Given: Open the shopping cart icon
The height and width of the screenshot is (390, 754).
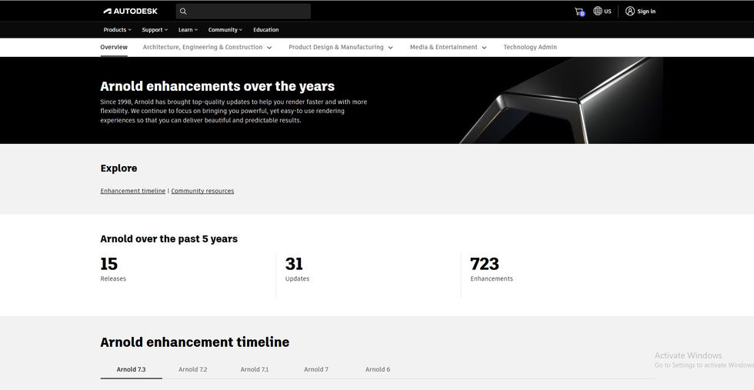Looking at the screenshot, I should coord(579,12).
